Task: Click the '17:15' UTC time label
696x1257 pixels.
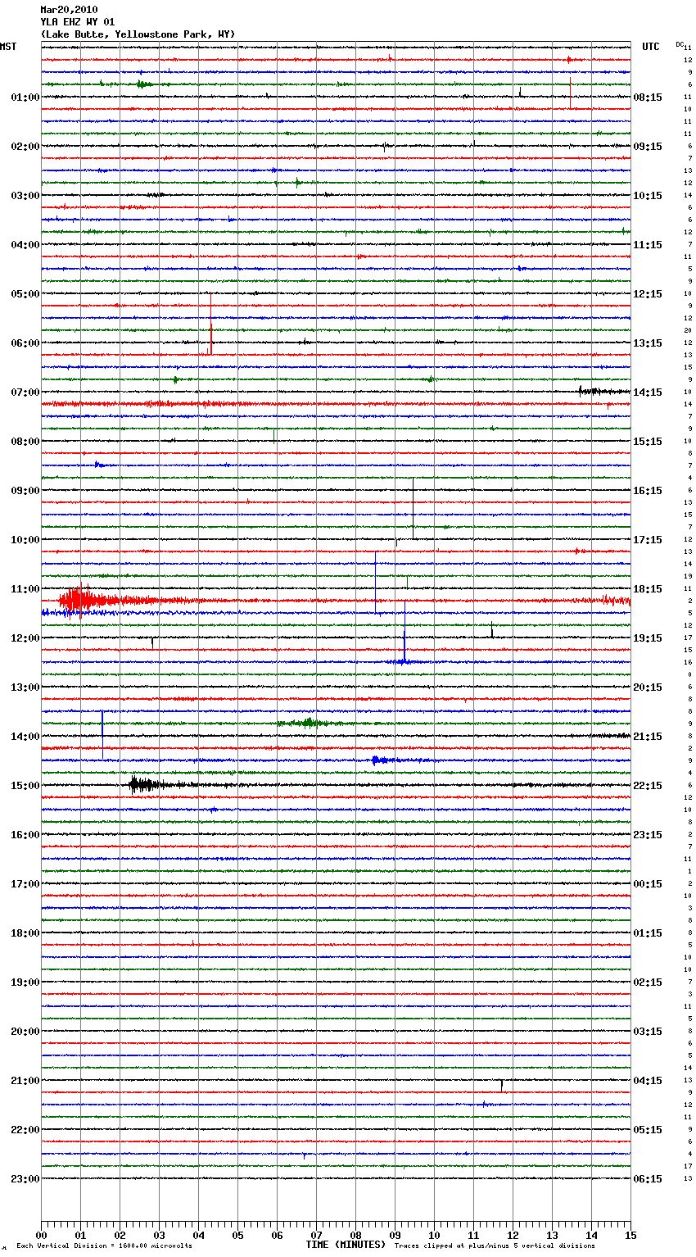Action: coord(648,540)
